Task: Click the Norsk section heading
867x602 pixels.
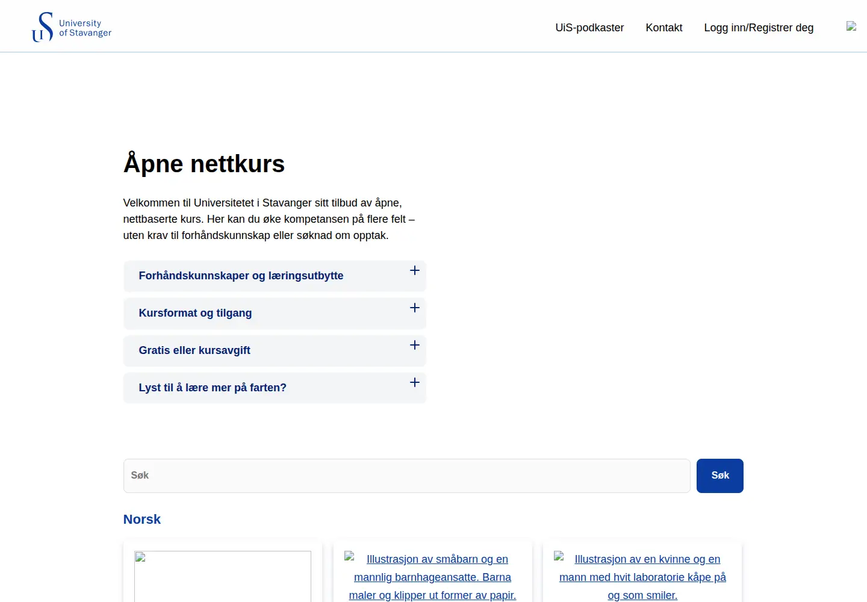Action: point(142,520)
